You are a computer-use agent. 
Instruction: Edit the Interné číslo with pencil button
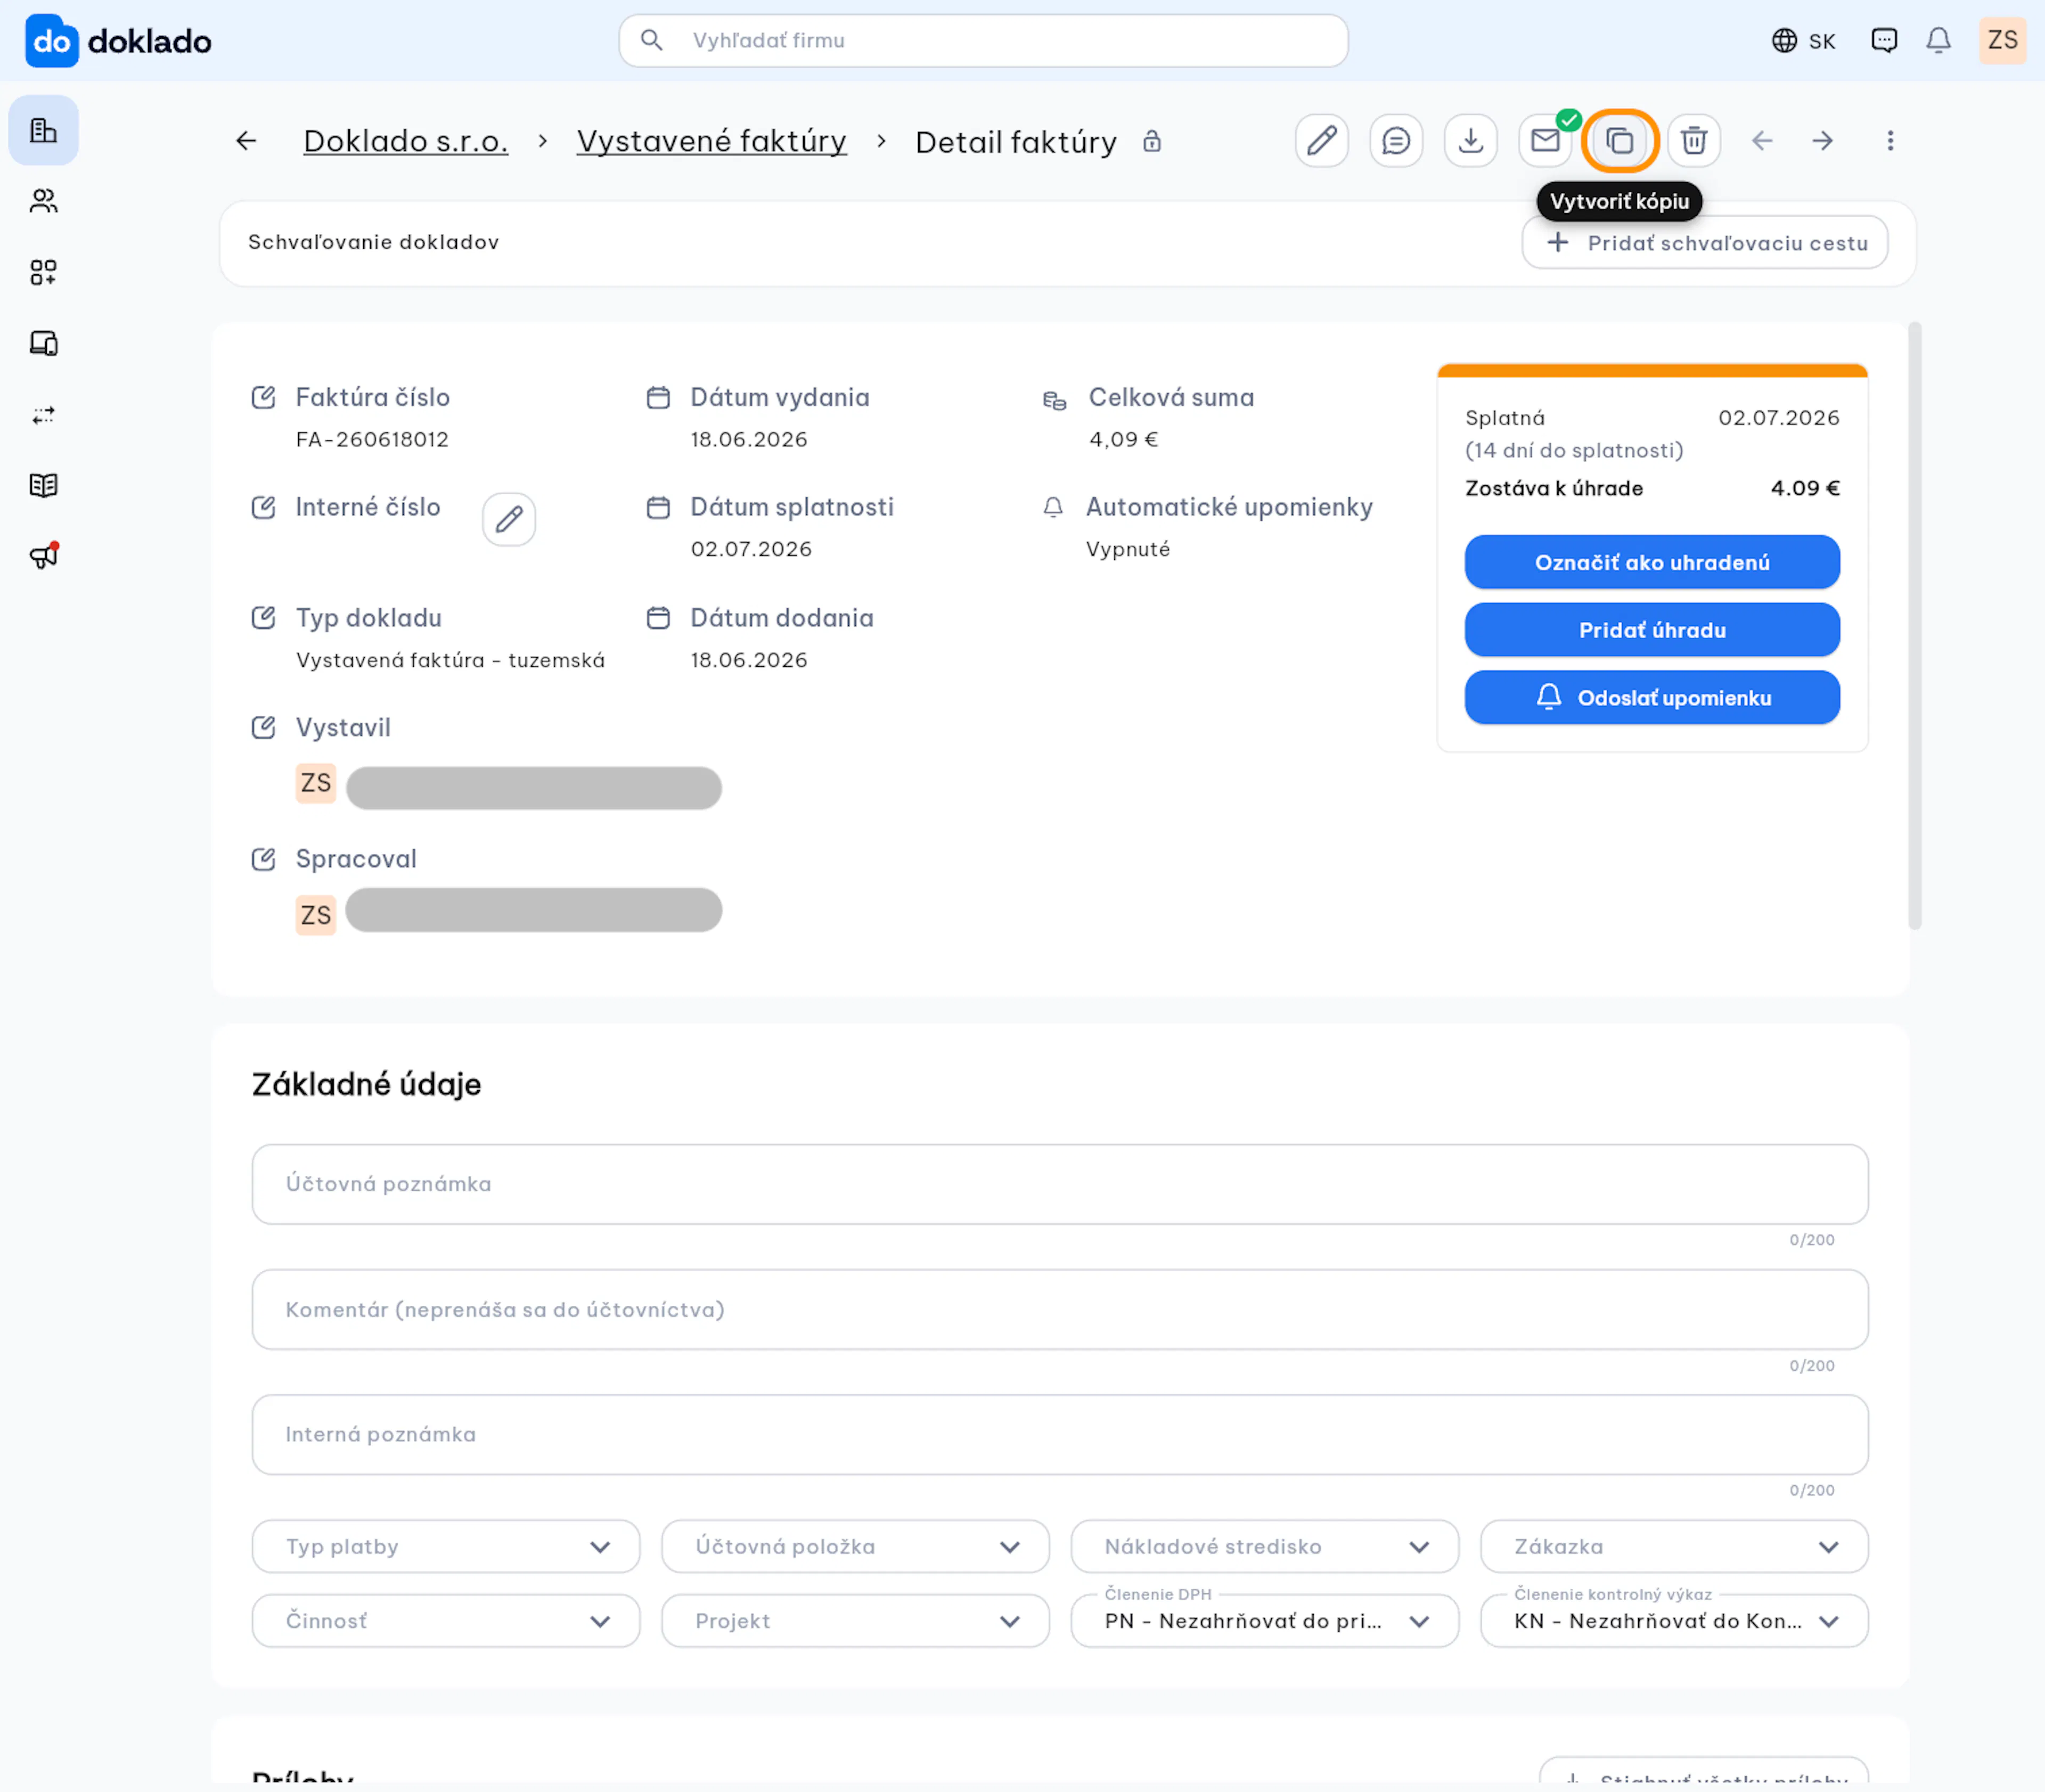(x=509, y=519)
